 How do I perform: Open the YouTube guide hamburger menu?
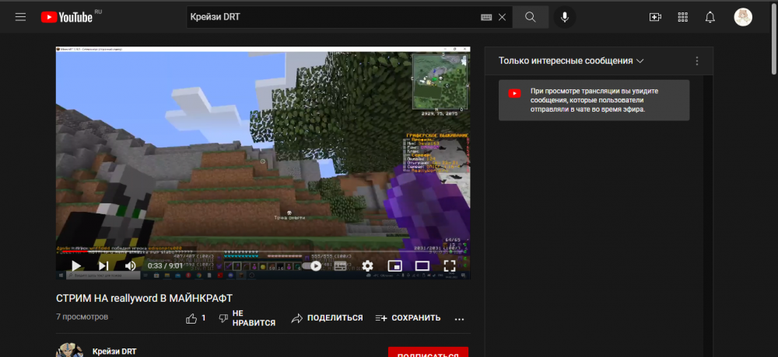pyautogui.click(x=20, y=17)
